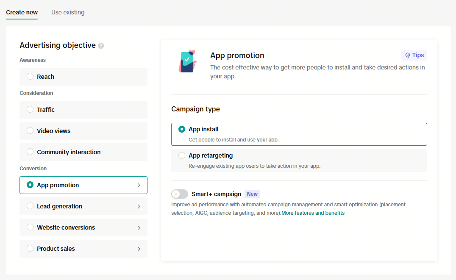Pick the Community interaction radio button
Screen dimensions: 456x280
click(x=30, y=152)
